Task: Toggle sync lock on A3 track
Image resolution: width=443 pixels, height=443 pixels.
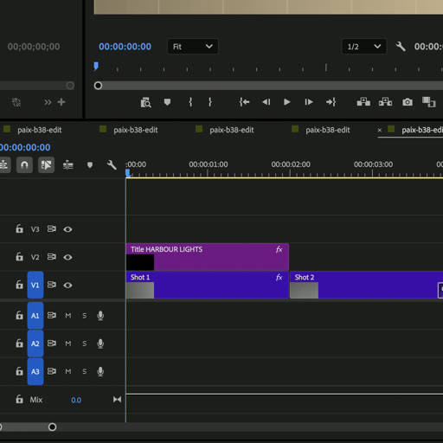Action: (x=52, y=371)
